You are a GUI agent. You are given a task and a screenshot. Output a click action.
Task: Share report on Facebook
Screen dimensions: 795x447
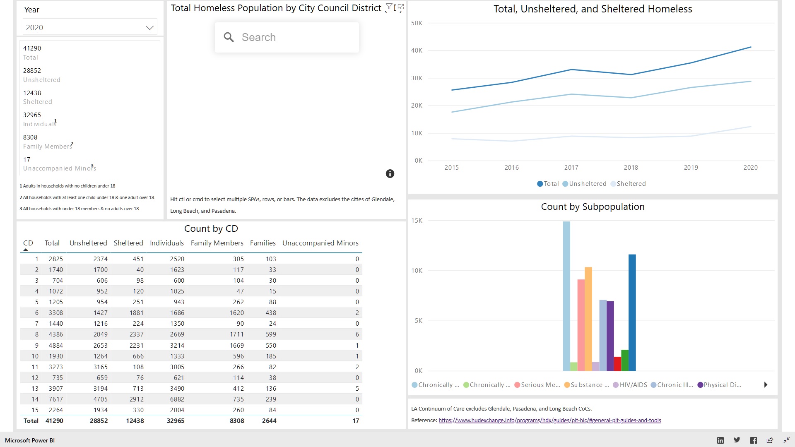click(754, 440)
